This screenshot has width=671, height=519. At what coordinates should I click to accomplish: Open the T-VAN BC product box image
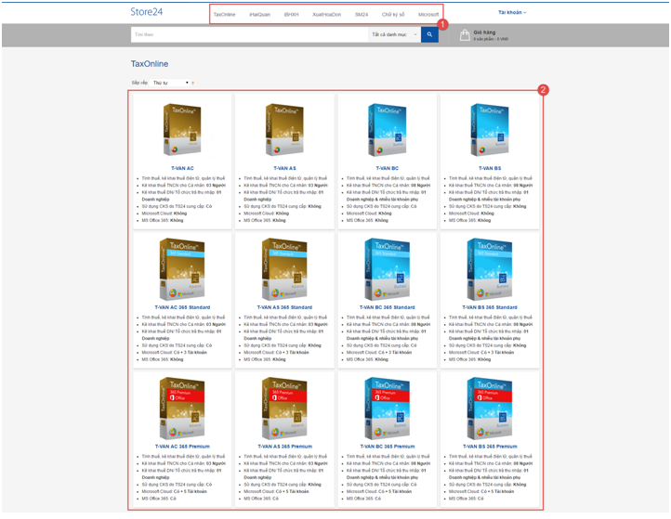tap(388, 129)
